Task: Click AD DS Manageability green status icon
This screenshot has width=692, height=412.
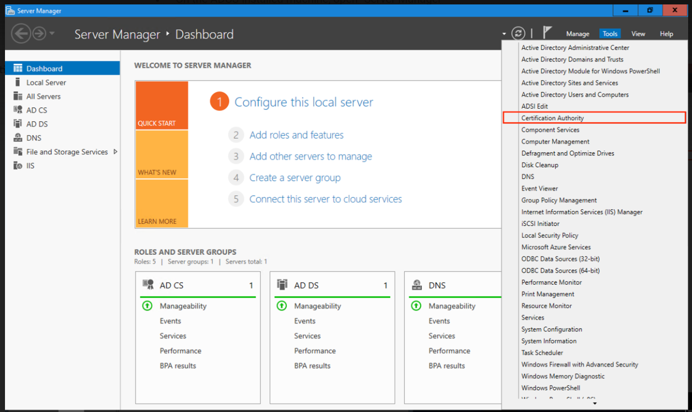Action: (282, 306)
